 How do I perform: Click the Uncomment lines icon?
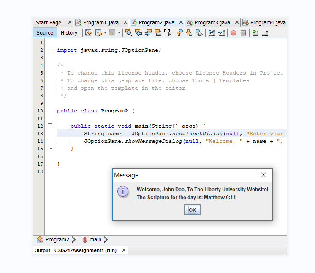point(265,33)
